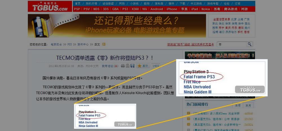Open 首页 in the top menu

78,4
